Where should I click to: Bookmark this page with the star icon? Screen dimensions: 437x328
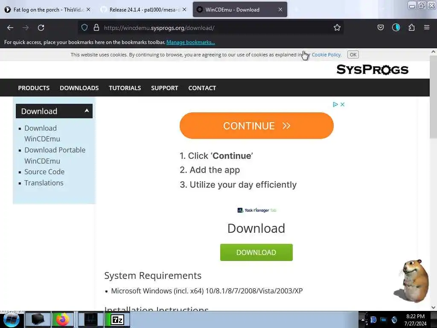[337, 27]
